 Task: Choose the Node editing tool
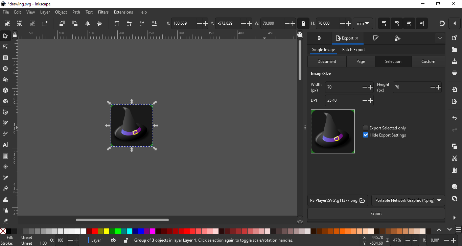[x=5, y=47]
